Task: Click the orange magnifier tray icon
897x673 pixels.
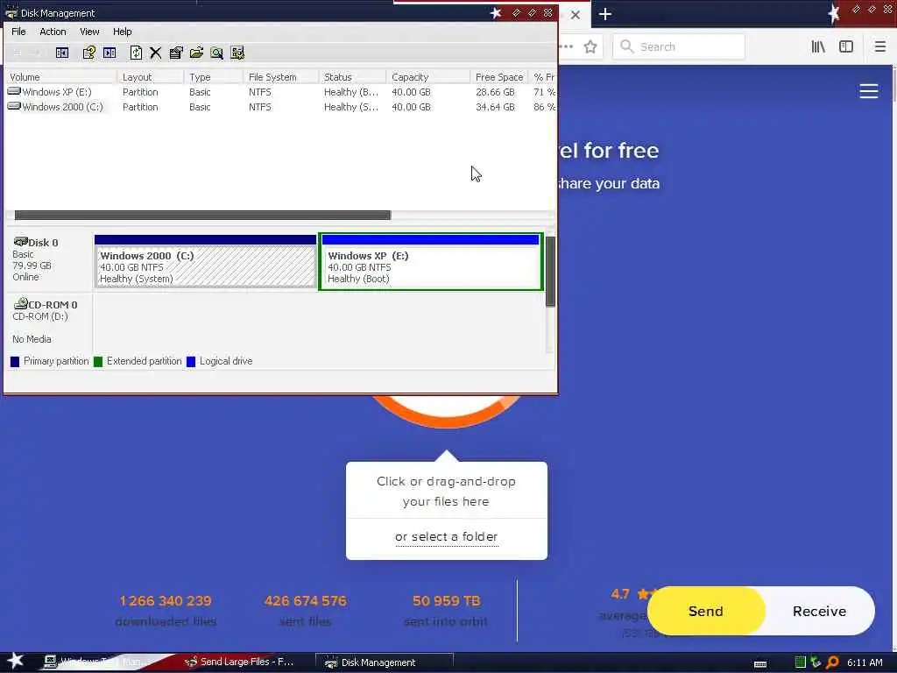Action: tap(832, 662)
